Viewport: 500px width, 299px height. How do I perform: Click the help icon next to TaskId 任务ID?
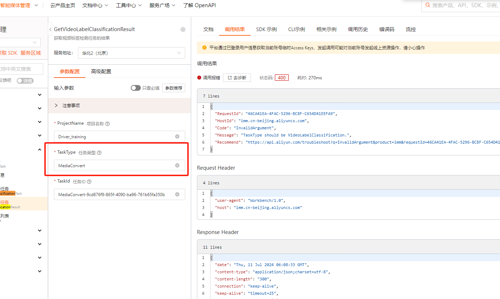point(89,181)
